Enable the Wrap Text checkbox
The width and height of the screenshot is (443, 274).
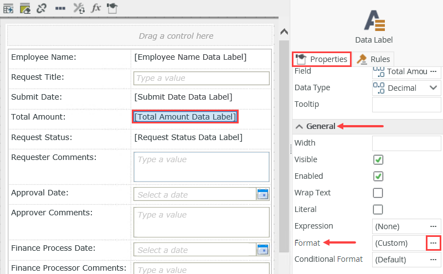[378, 193]
